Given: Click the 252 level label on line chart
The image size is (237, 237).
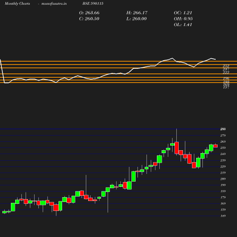Looking at the screenshot, I should coord(226,66).
